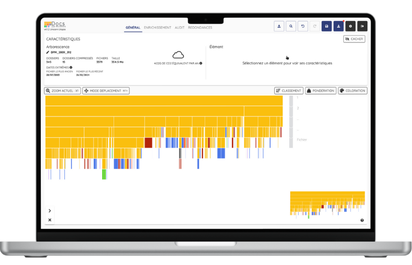Viewport: 412px width, 265px height.
Task: Select the green block in the treemap
Action: 104,174
